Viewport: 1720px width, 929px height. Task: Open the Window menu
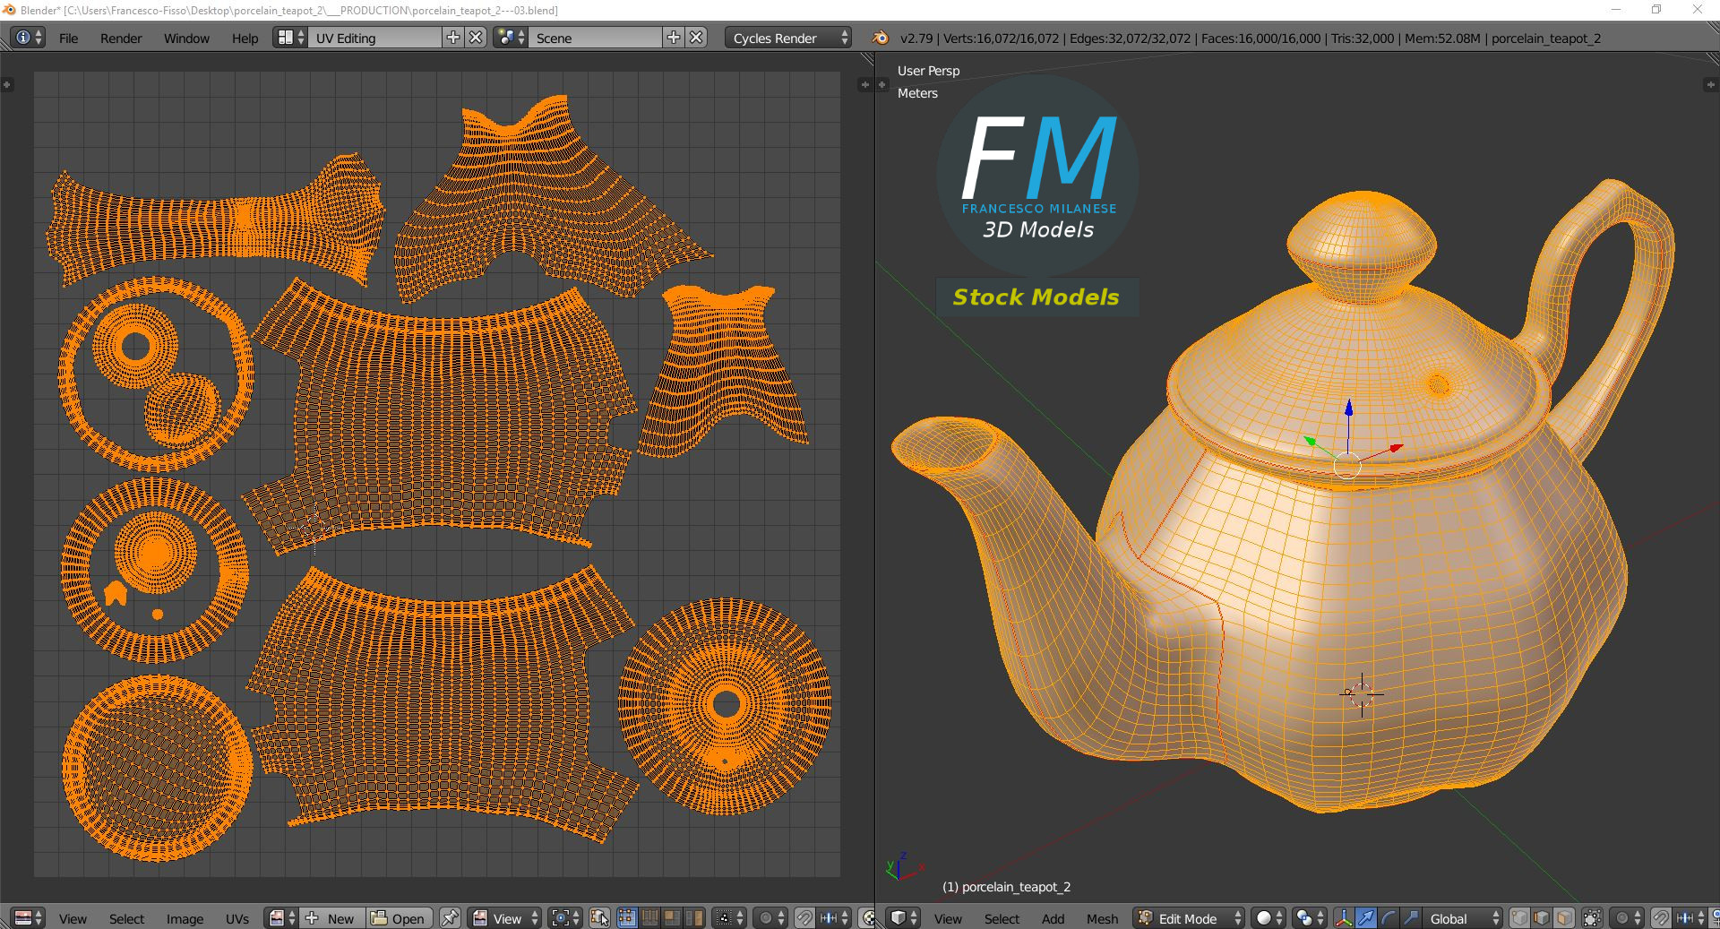click(x=186, y=39)
